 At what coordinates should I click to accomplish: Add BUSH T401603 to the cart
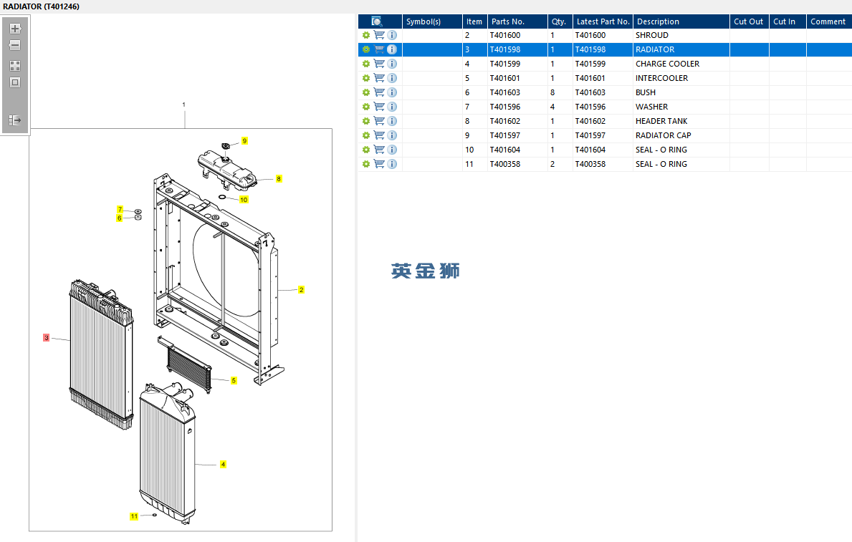point(379,92)
